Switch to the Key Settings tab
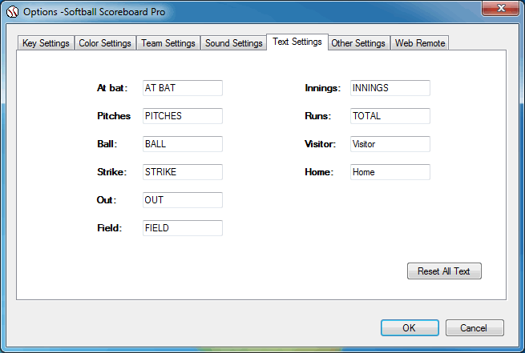 (x=46, y=43)
